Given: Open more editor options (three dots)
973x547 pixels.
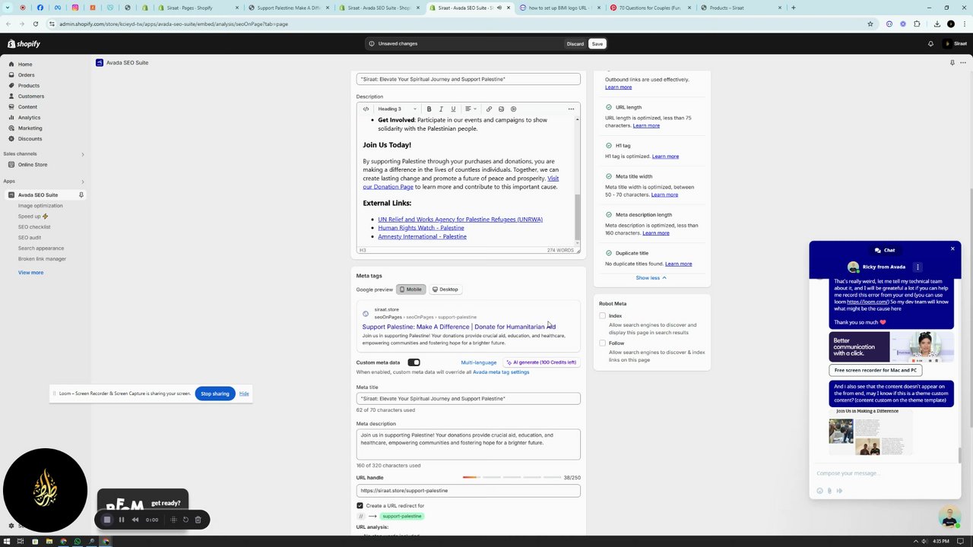Looking at the screenshot, I should point(571,109).
